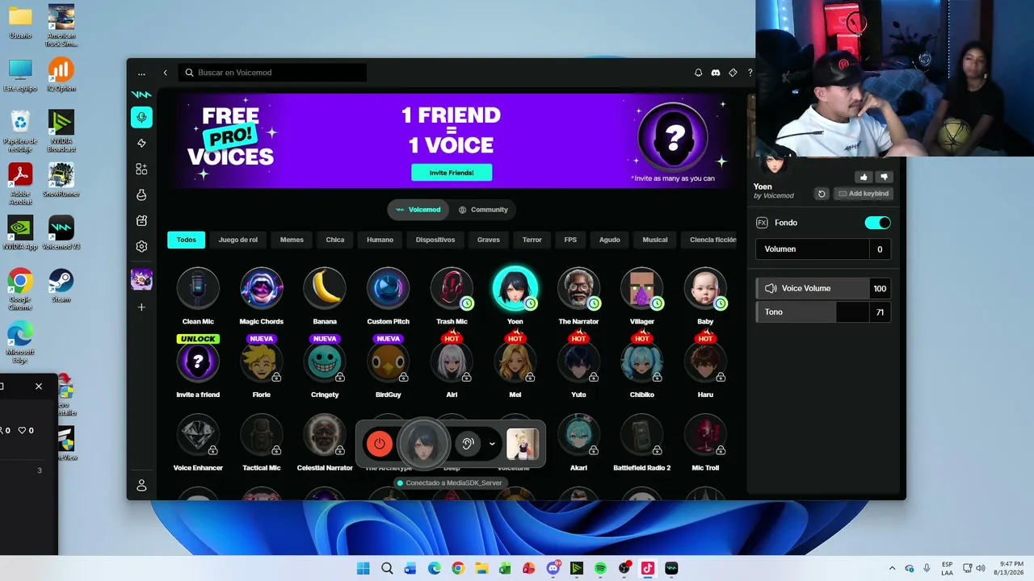The width and height of the screenshot is (1034, 581).
Task: Choose the Florie voice
Action: pyautogui.click(x=261, y=362)
